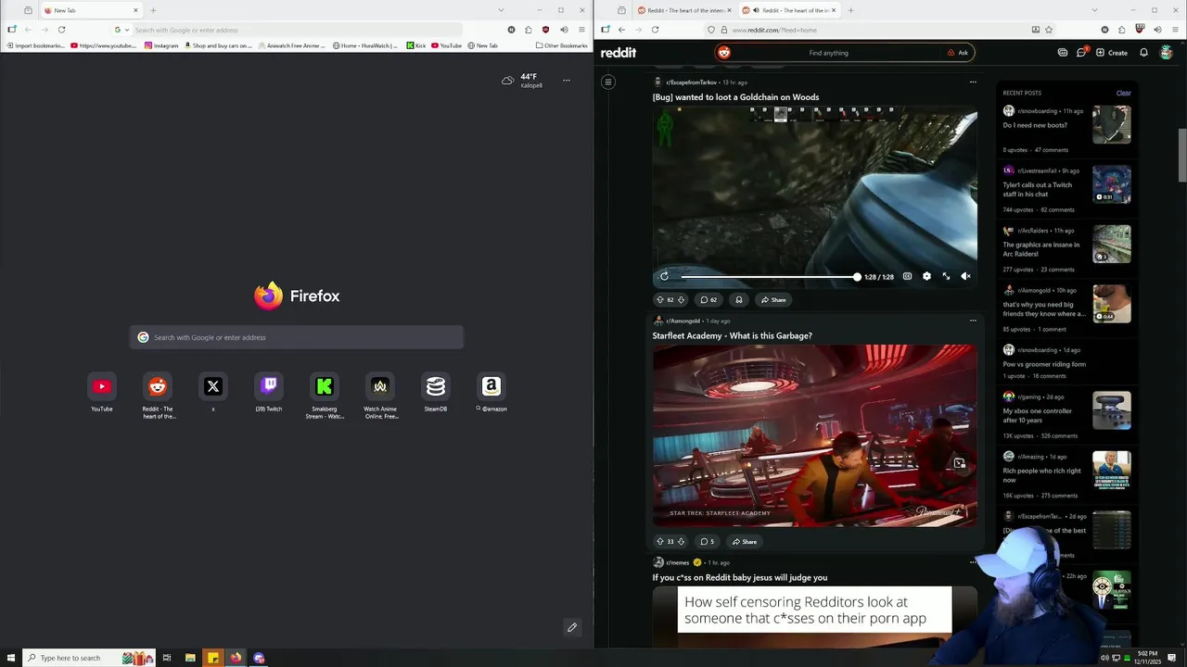
Task: Click Share on the Goldchain post
Action: click(x=772, y=299)
